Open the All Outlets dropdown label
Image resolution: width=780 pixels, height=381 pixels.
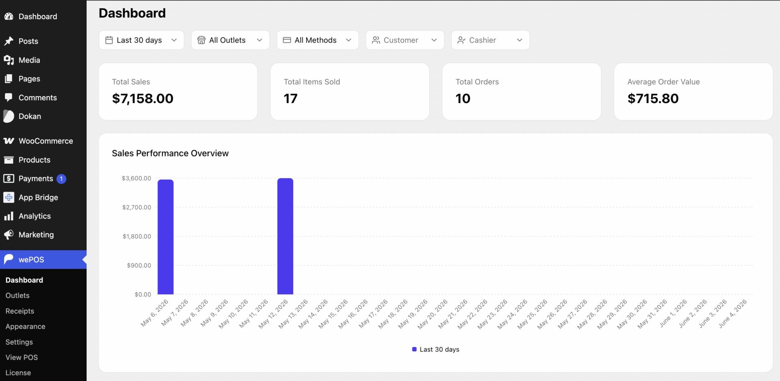coord(227,40)
